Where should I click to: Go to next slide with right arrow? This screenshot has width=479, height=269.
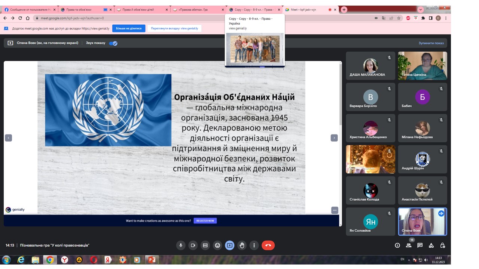point(334,138)
